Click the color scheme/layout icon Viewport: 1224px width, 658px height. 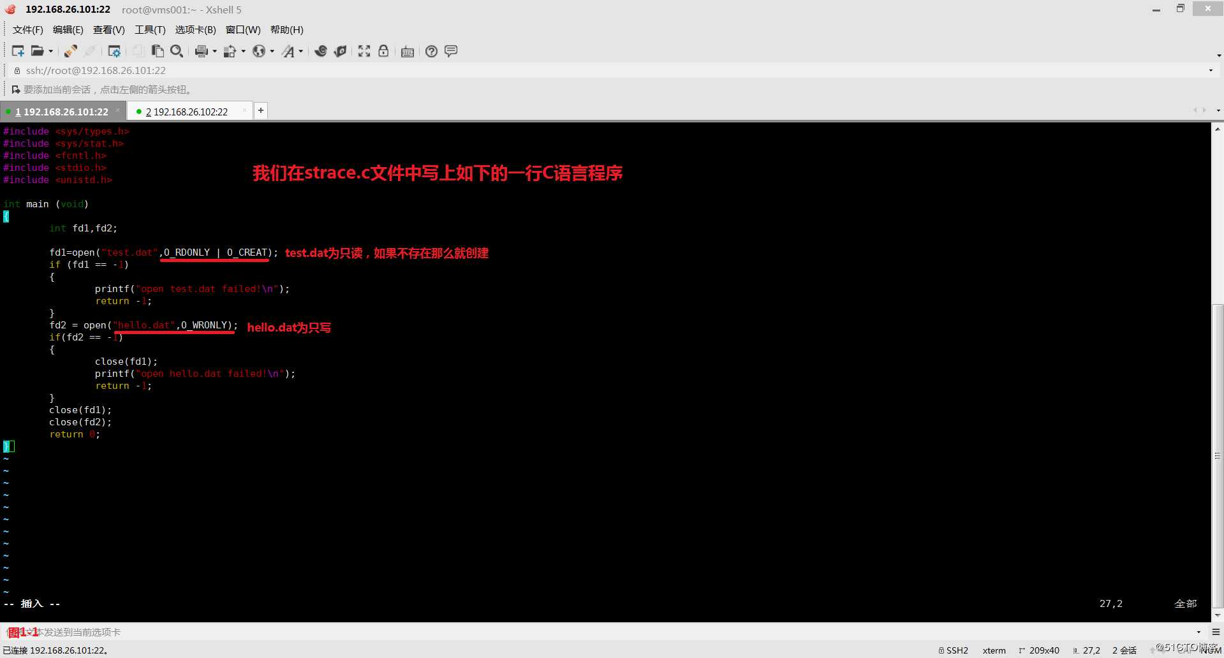tap(230, 51)
